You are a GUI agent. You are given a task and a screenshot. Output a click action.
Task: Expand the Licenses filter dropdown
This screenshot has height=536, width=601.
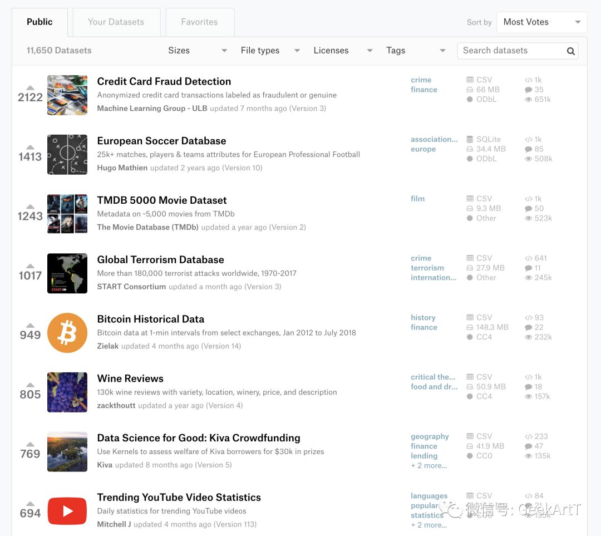pos(343,51)
